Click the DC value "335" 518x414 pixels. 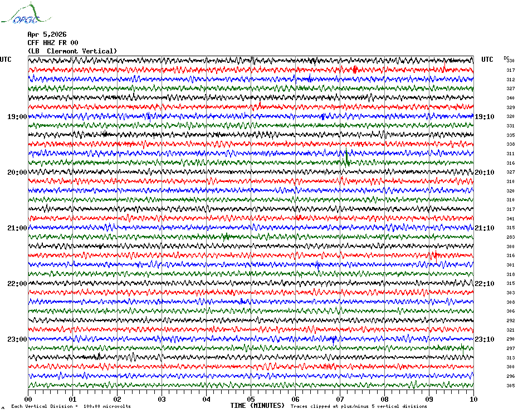pyautogui.click(x=511, y=135)
